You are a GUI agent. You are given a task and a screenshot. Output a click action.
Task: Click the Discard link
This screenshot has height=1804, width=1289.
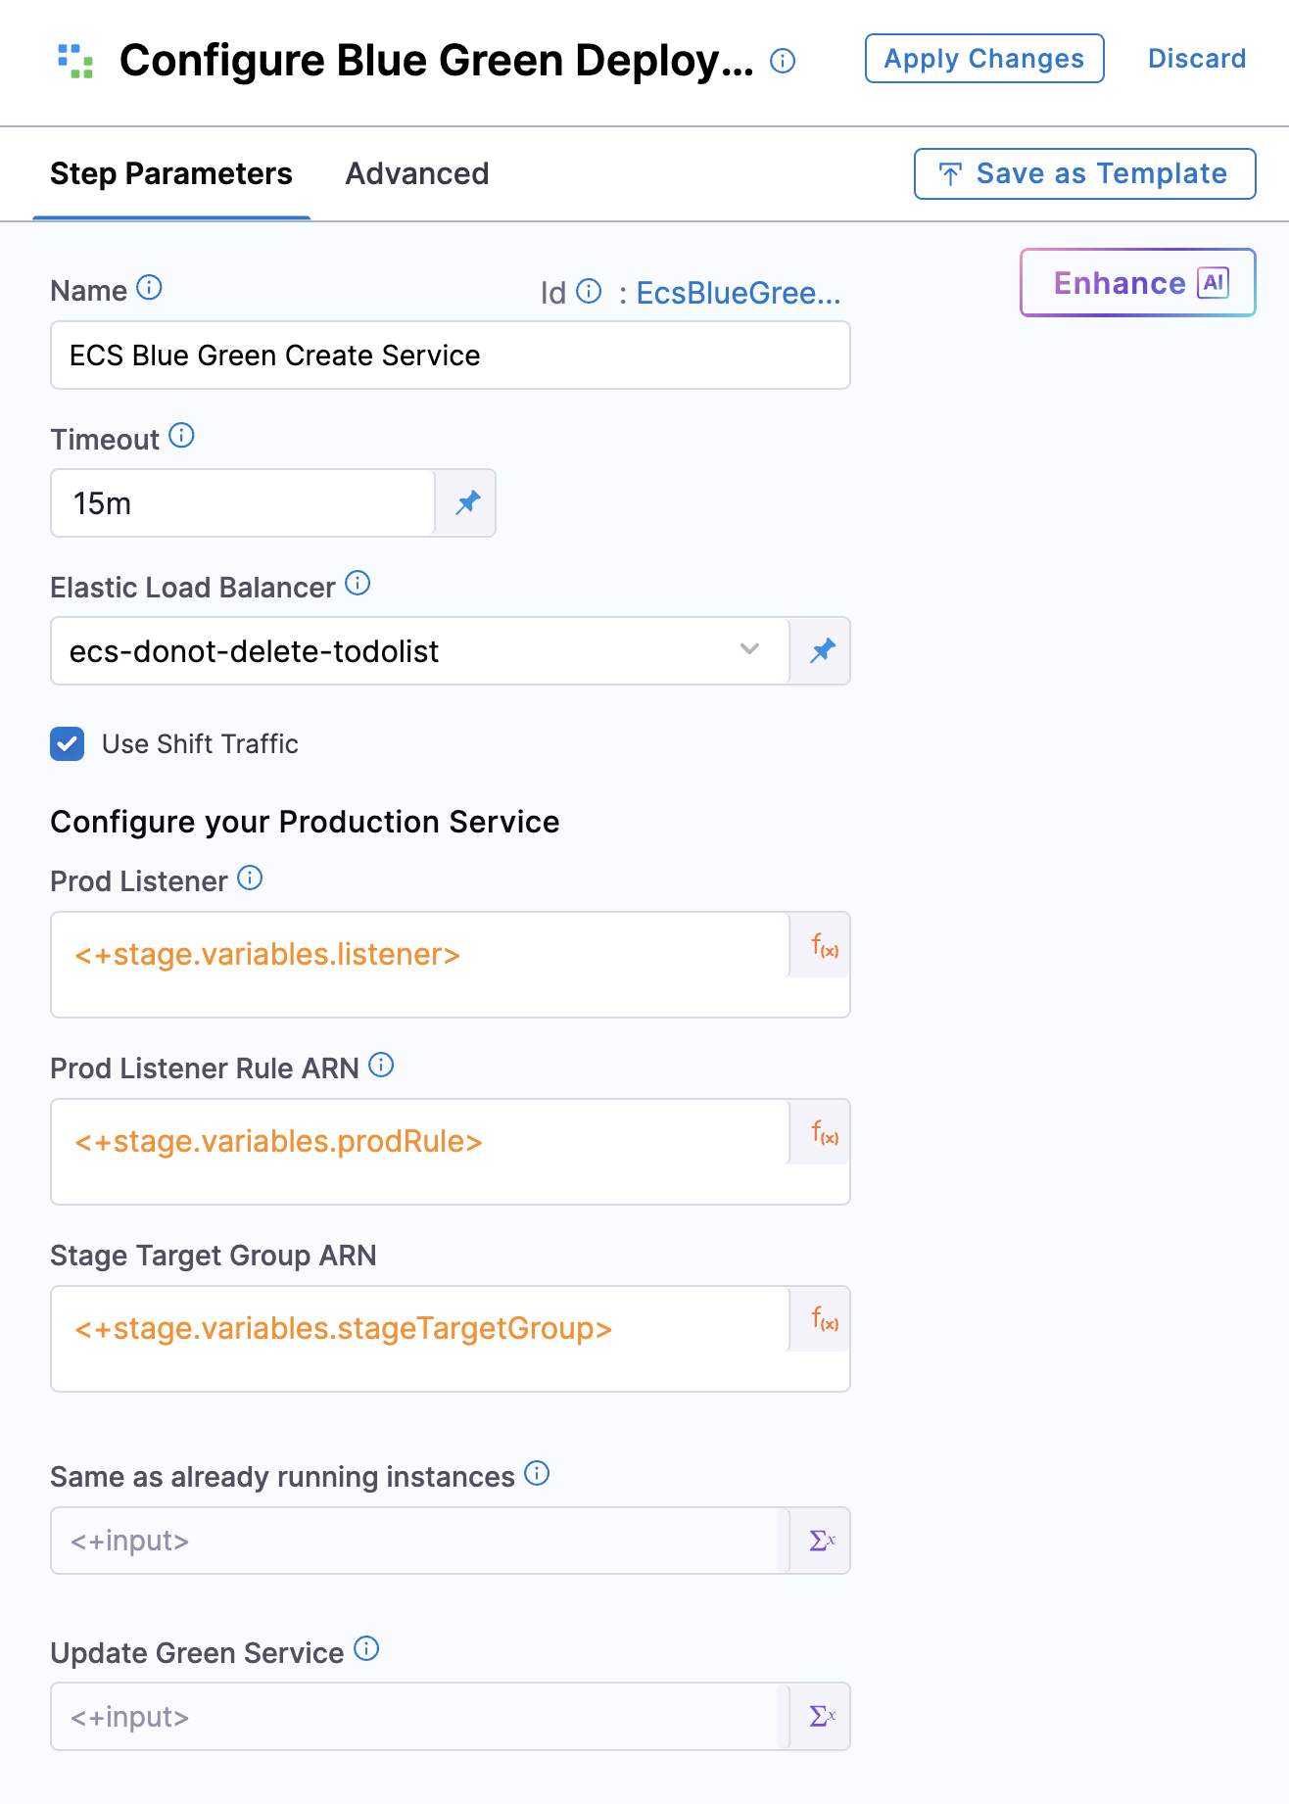click(x=1197, y=59)
